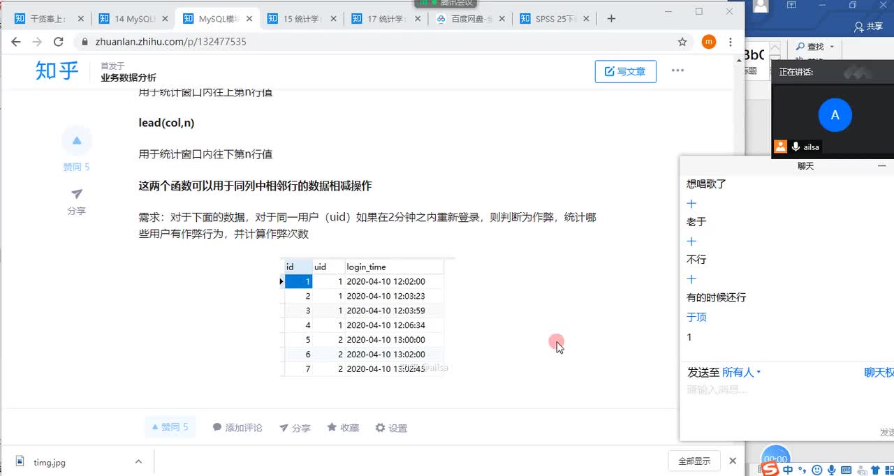894x476 pixels.
Task: Switch to the 'SPSS 25' tab
Action: [555, 19]
